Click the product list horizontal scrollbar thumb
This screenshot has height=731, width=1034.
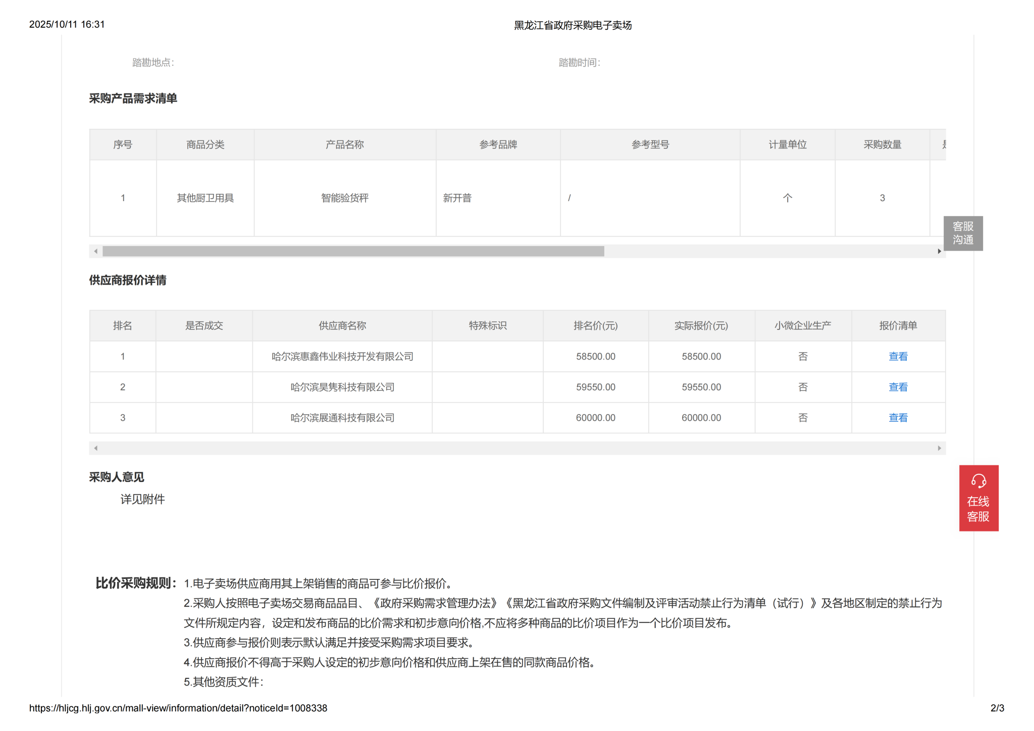click(x=353, y=251)
